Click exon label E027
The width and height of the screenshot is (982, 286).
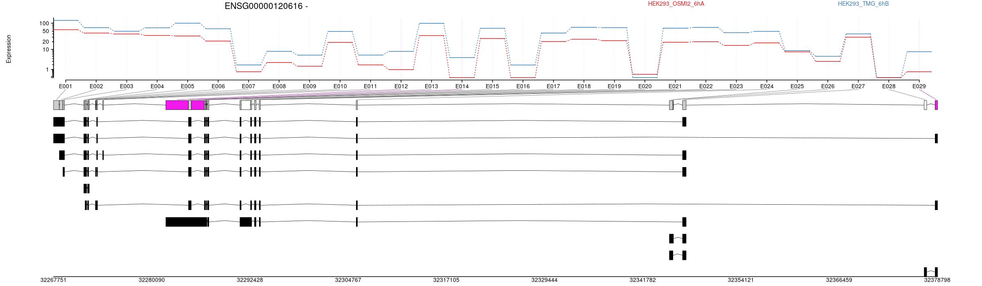click(x=858, y=86)
